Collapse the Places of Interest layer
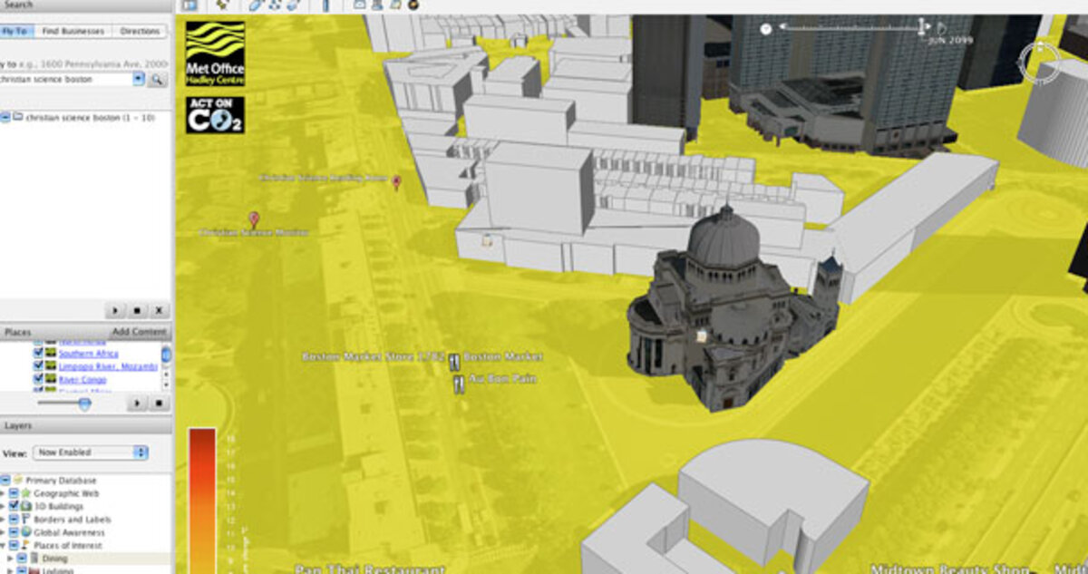The height and width of the screenshot is (574, 1088). 3,546
